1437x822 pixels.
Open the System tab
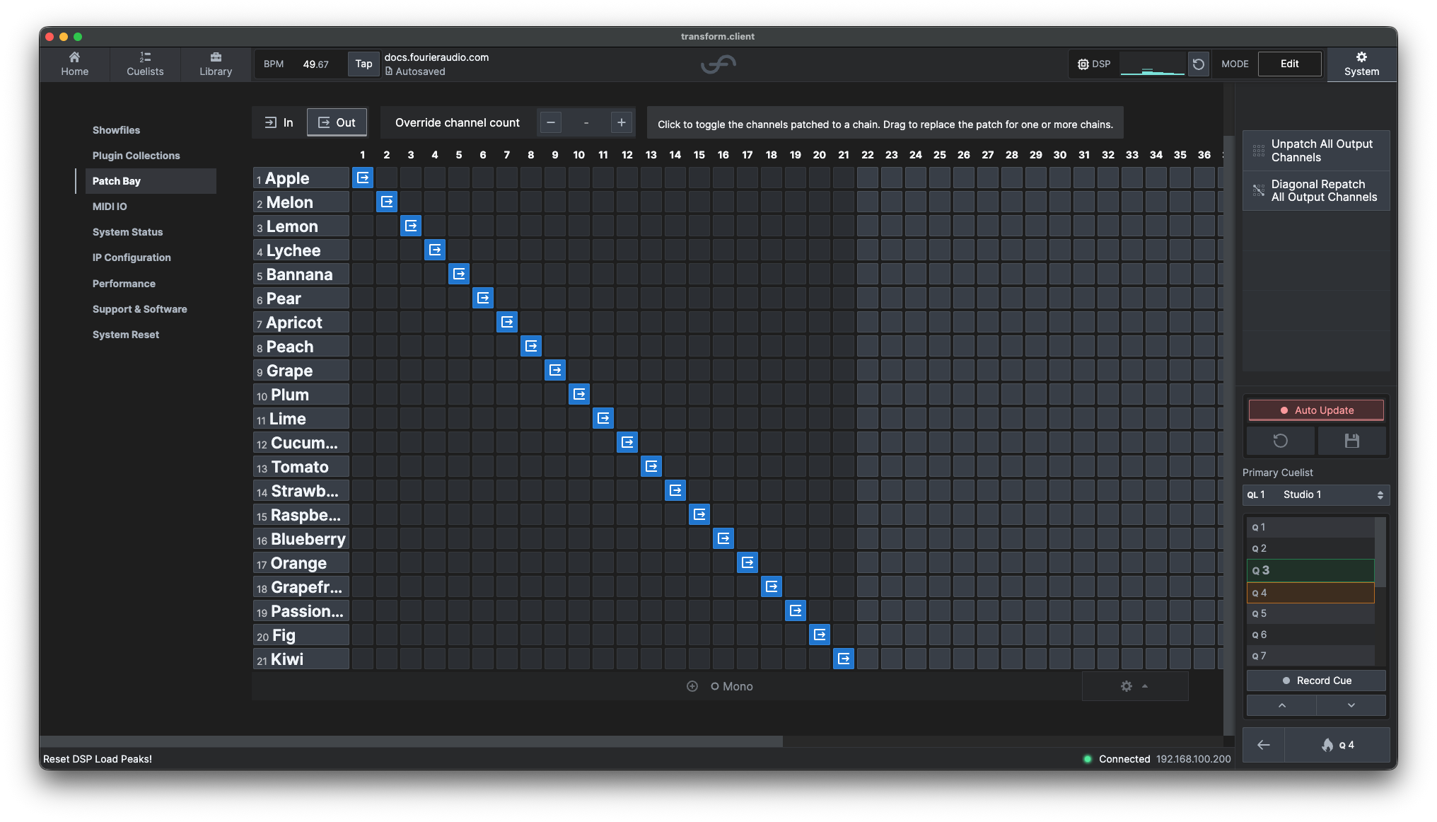(1361, 64)
